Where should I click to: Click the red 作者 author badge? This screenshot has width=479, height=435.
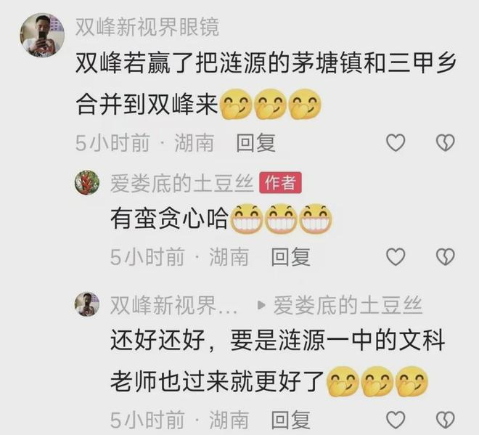coord(280,183)
